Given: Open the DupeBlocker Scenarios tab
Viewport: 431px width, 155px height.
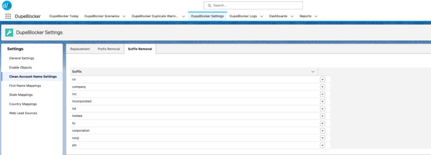Looking at the screenshot, I should click(102, 16).
